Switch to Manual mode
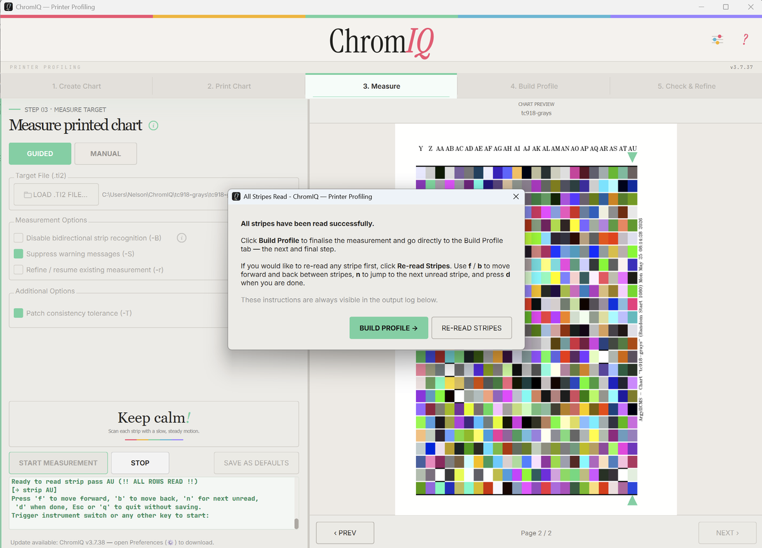The image size is (762, 548). [x=105, y=153]
